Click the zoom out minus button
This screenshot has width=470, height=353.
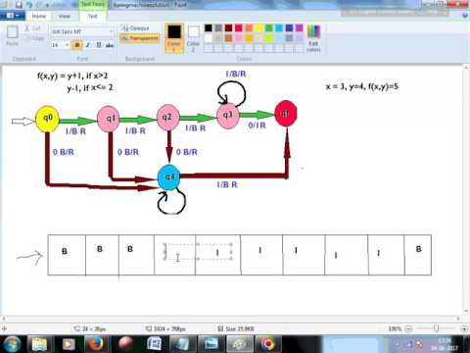point(408,328)
